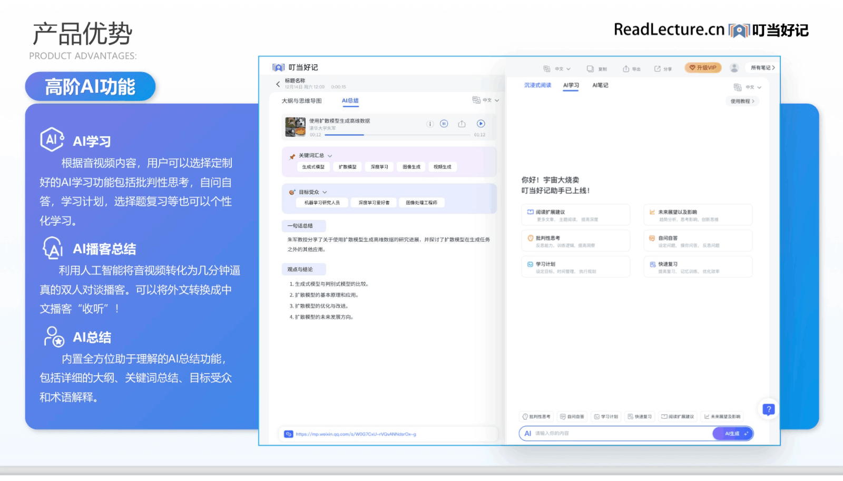The image size is (843, 481).
Task: Collapse the 目标受众 section chevron
Action: pos(325,192)
